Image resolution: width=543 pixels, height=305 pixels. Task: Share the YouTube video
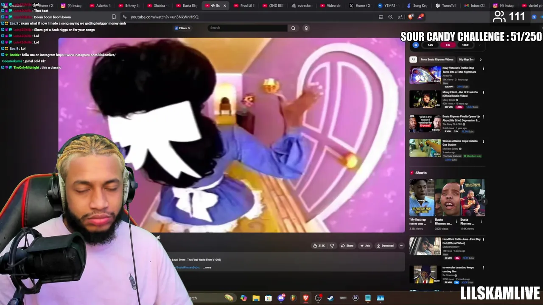coord(347,246)
